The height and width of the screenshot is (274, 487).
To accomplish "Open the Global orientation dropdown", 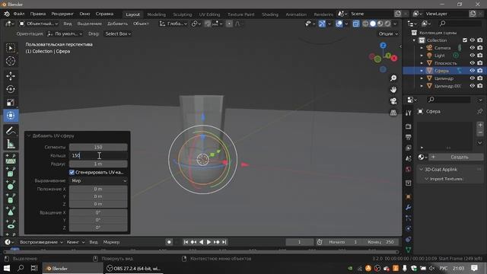I will pyautogui.click(x=173, y=24).
